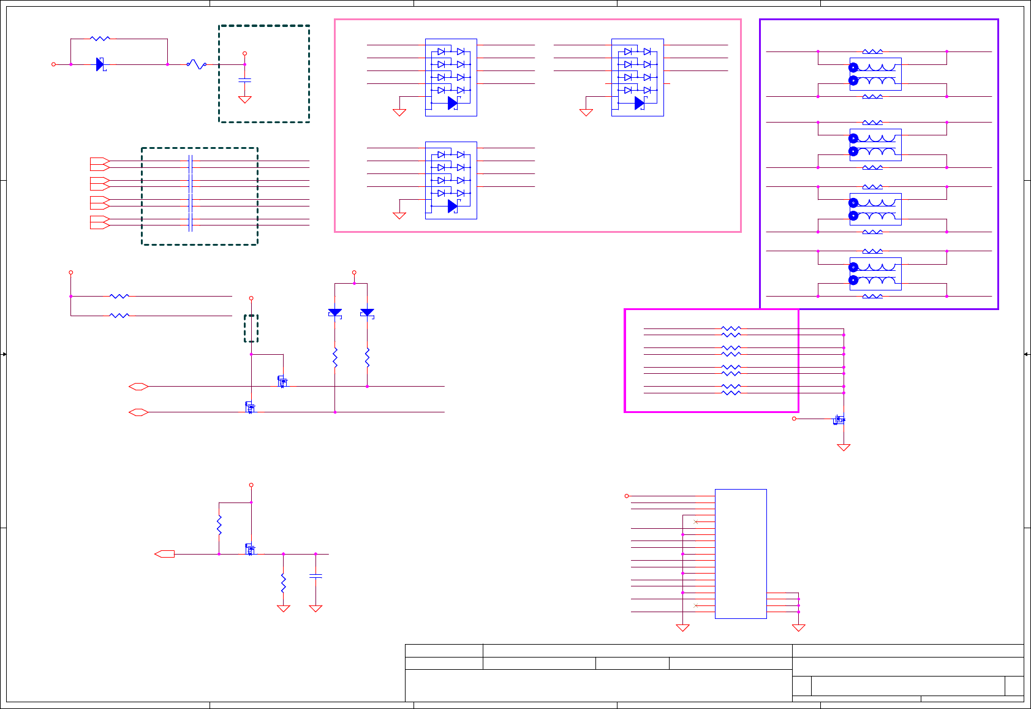Image resolution: width=1031 pixels, height=709 pixels.
Task: Select the top resistor pair in the magenta box
Action: pyautogui.click(x=731, y=332)
